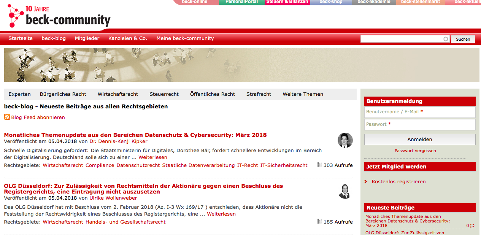This screenshot has width=481, height=235.
Task: Open the Steuern & Bilanzen top tab
Action: [287, 2]
